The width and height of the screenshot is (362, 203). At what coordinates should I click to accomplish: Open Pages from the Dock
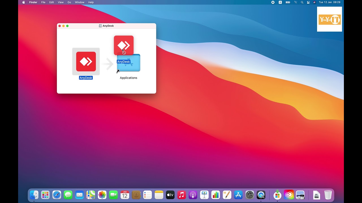click(x=227, y=195)
